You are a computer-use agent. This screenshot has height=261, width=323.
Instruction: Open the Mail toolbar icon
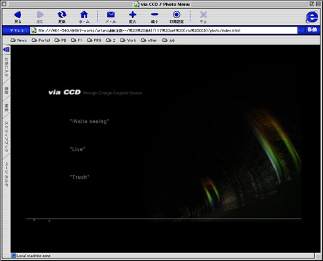110,15
